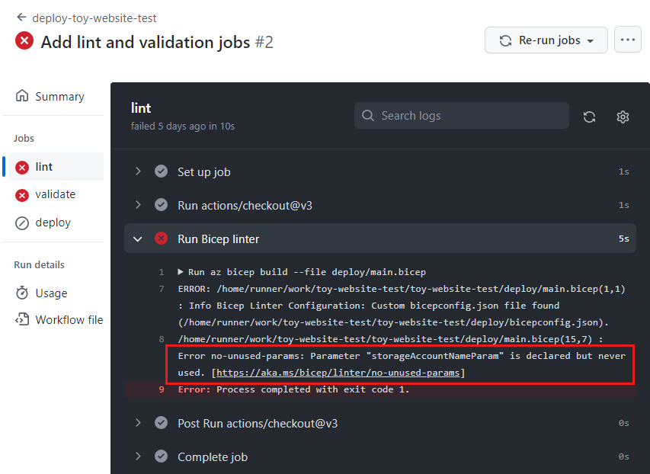
Task: Go back via the deploy-toy-website-test arrow
Action: [21, 18]
